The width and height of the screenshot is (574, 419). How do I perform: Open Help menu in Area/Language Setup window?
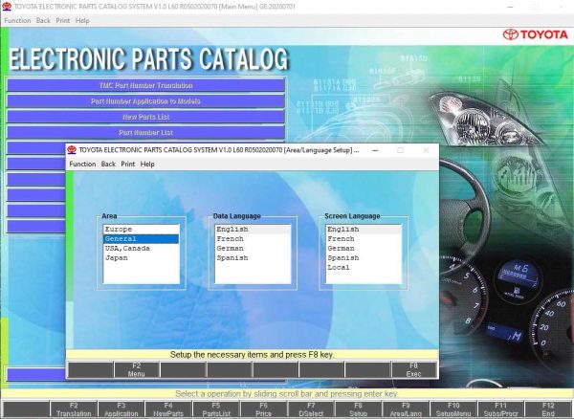coord(147,165)
